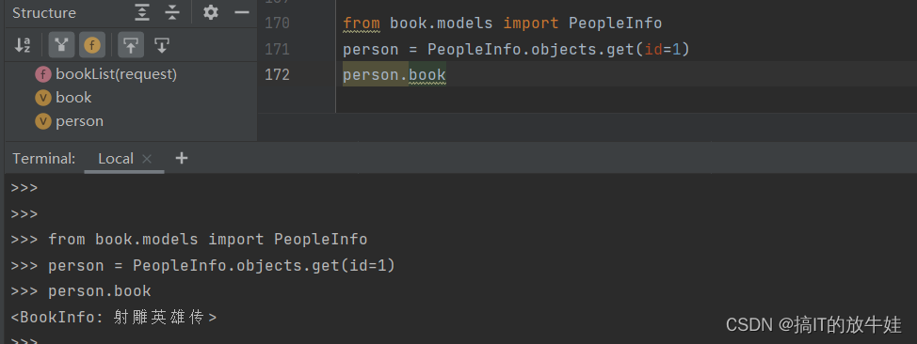Enable Autoscroll to Source icon
The width and height of the screenshot is (917, 344).
click(131, 45)
